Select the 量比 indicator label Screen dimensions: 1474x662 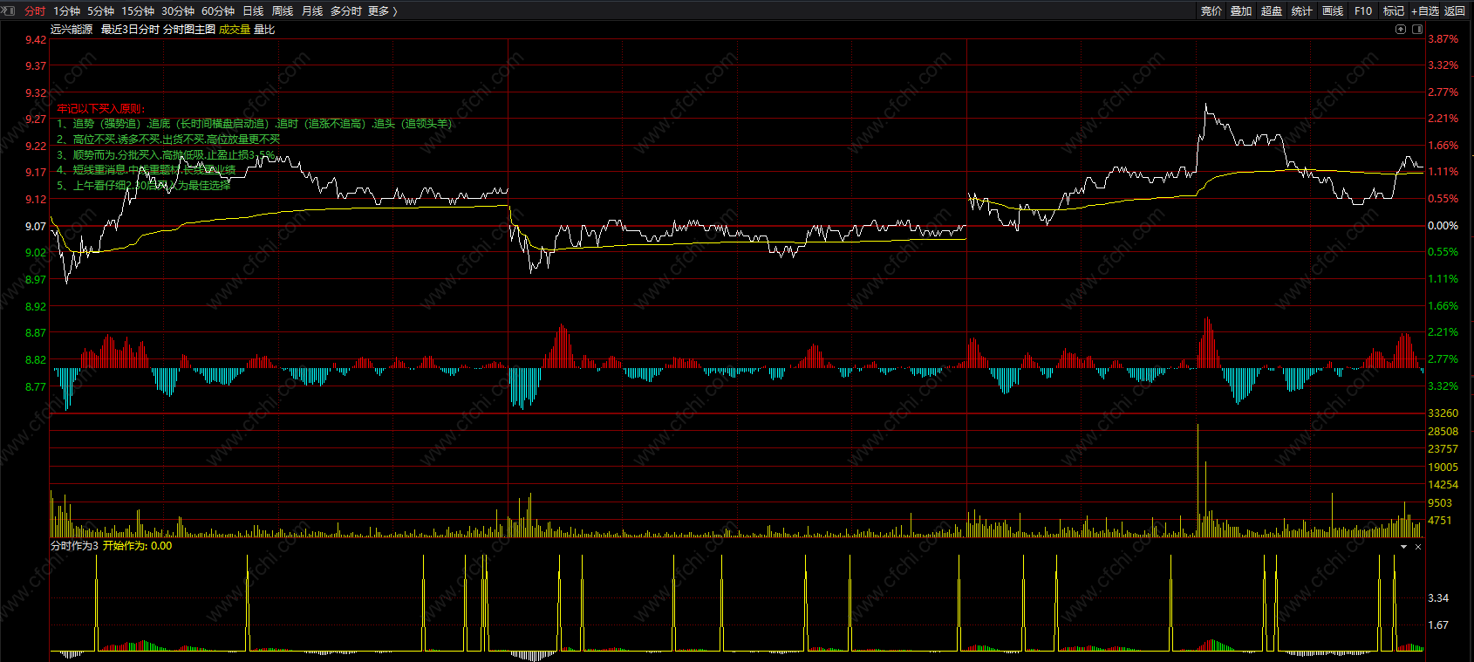(264, 30)
